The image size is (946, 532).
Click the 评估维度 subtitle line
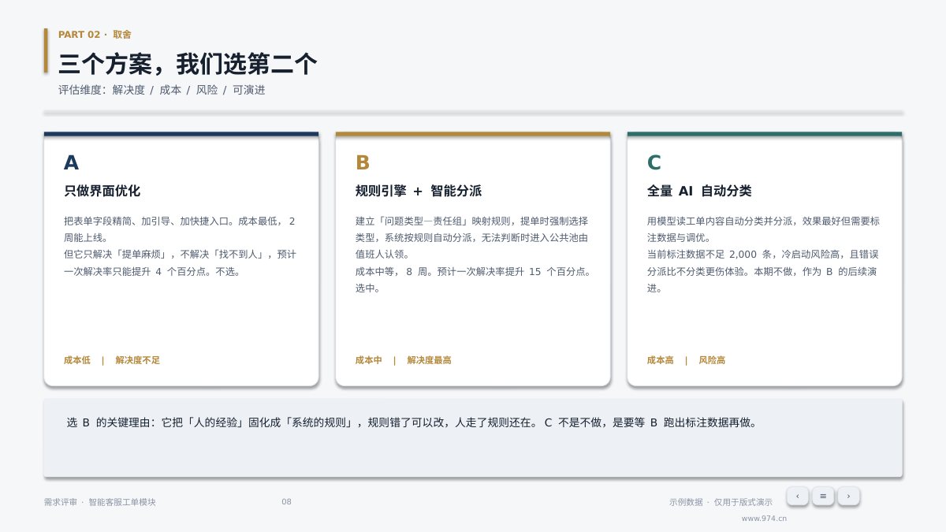pos(162,90)
